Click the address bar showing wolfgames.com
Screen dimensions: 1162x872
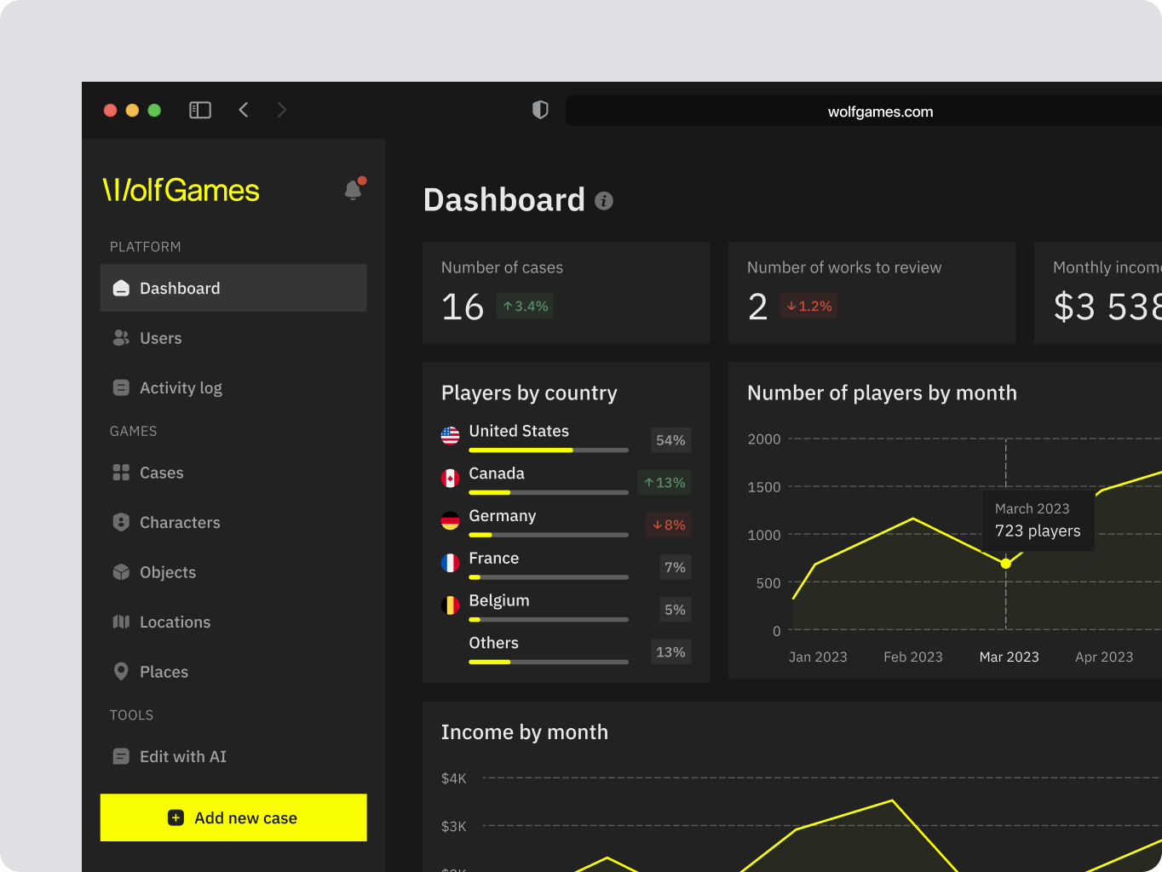click(879, 111)
